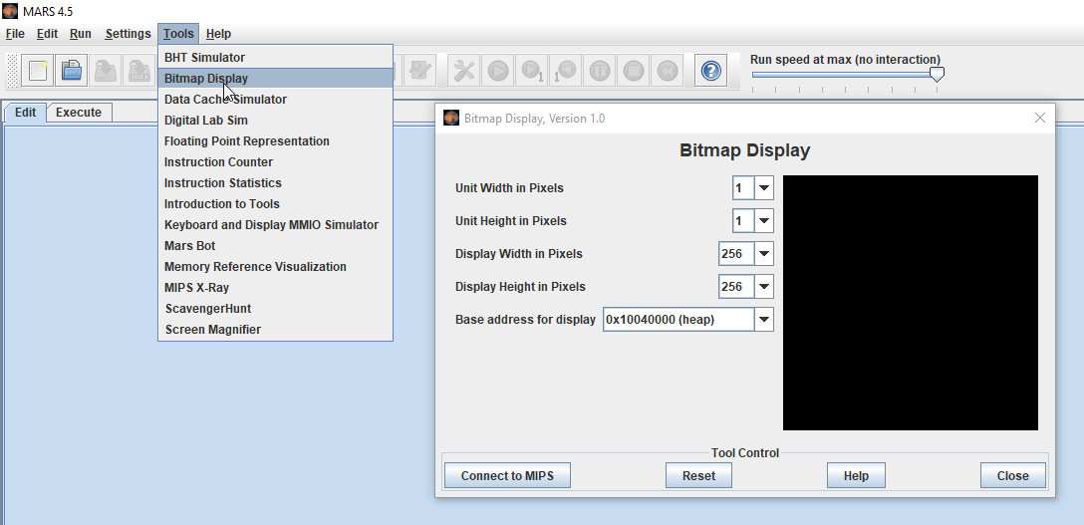Choose ScavengerHunt from Tools menu
The height and width of the screenshot is (525, 1084).
pyautogui.click(x=275, y=308)
